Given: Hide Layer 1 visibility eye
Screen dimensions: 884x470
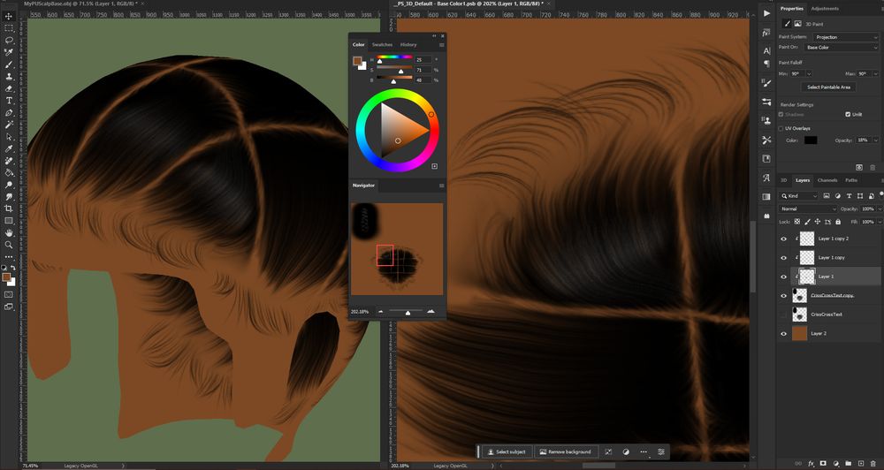Looking at the screenshot, I should click(783, 277).
